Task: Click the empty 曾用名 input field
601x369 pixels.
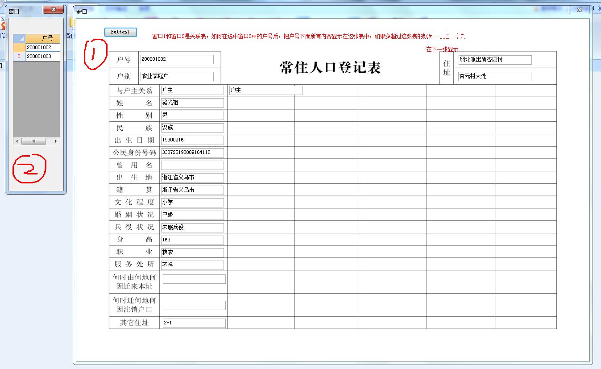Action: pos(192,165)
